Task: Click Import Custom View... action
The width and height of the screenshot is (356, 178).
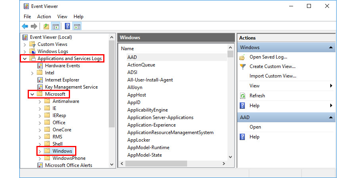Action: pos(273,76)
